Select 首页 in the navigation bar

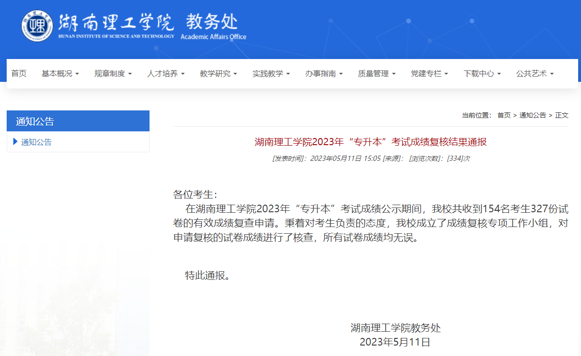pyautogui.click(x=19, y=74)
